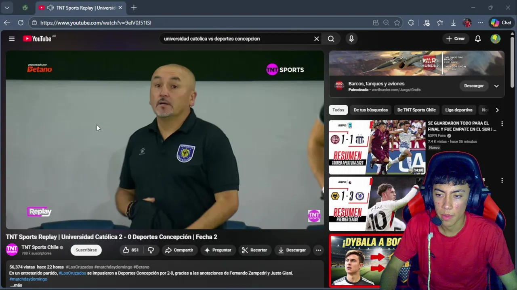Screen dimensions: 517x290
Task: Select the De tus búsquedas chip
Action: click(x=371, y=110)
